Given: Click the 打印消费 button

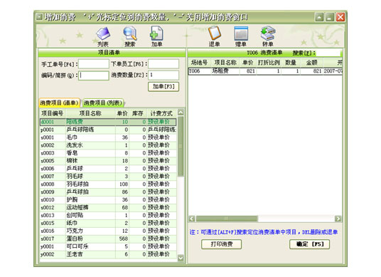Looking at the screenshot, I should [x=221, y=244].
